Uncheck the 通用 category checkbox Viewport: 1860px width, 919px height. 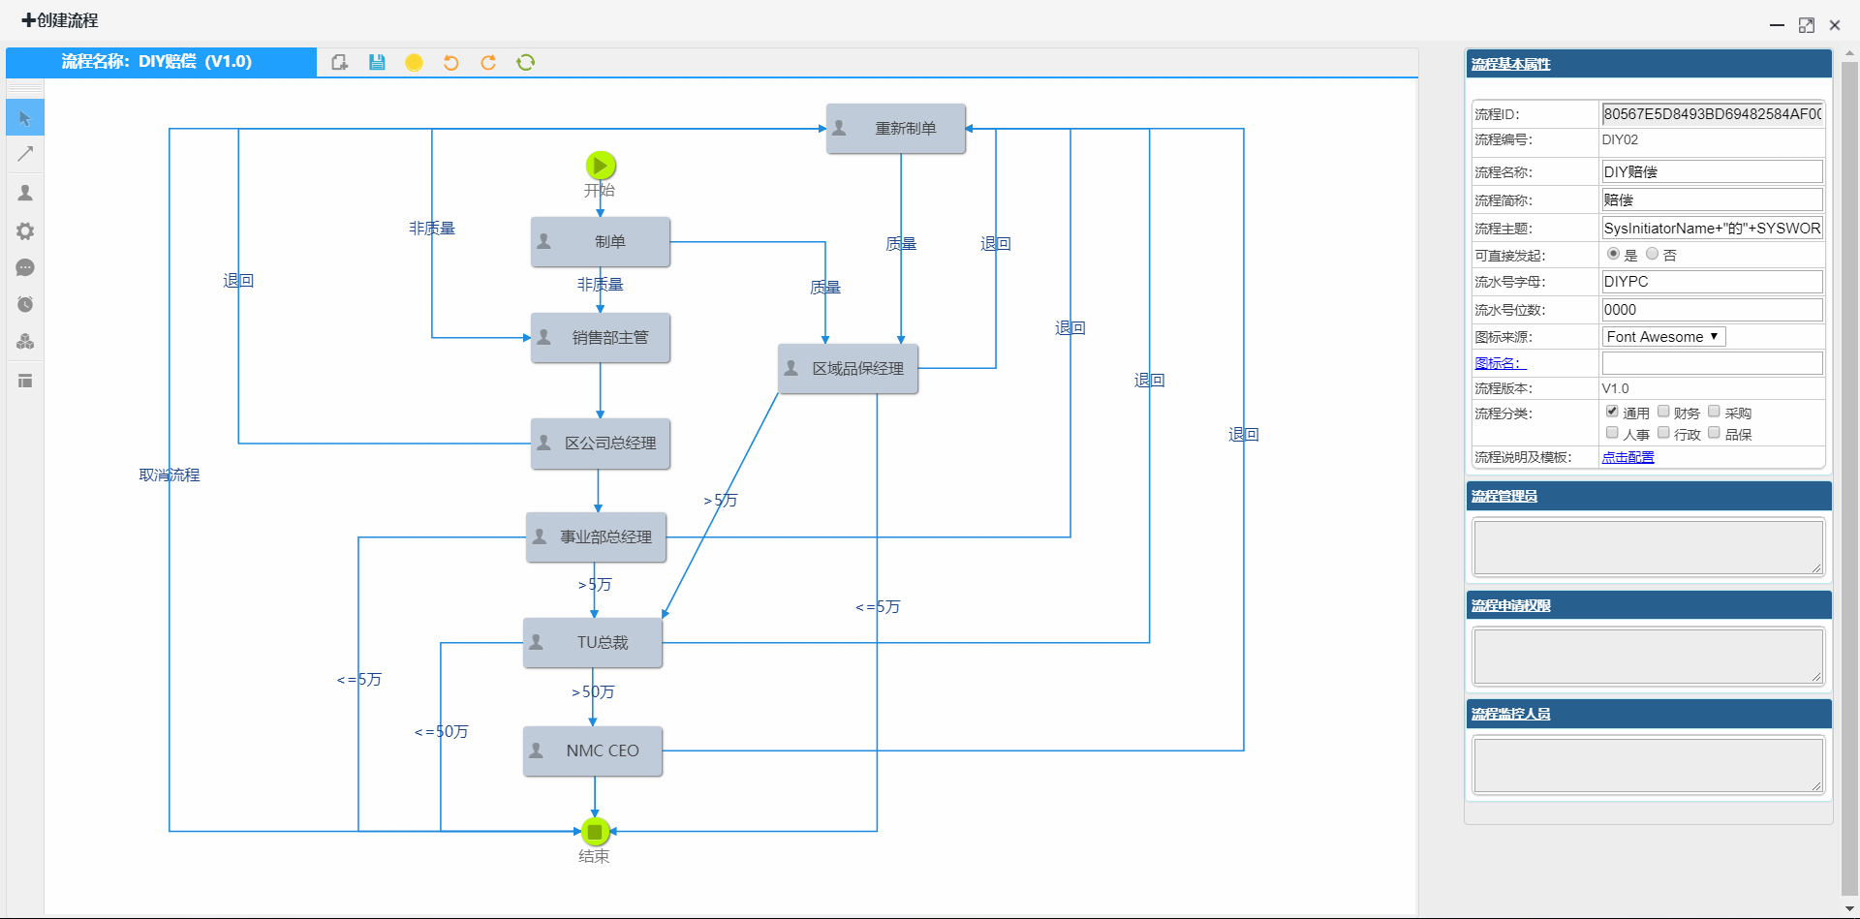click(x=1612, y=412)
